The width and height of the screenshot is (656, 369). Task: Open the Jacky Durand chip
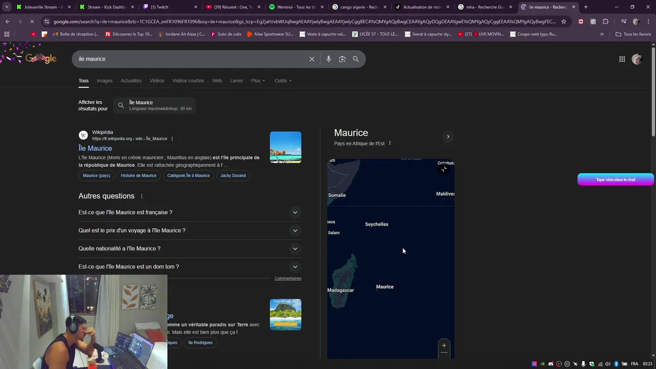point(233,175)
